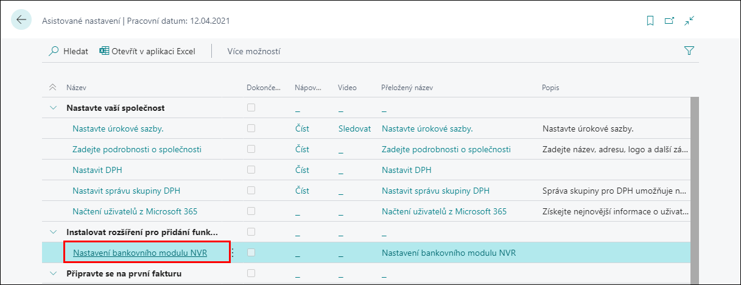
Task: Open Nastavení bankovního modulu NVR link
Action: point(140,253)
